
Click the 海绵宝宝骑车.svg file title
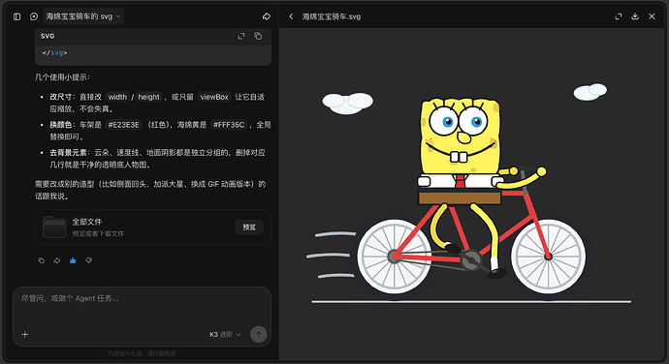click(x=332, y=16)
